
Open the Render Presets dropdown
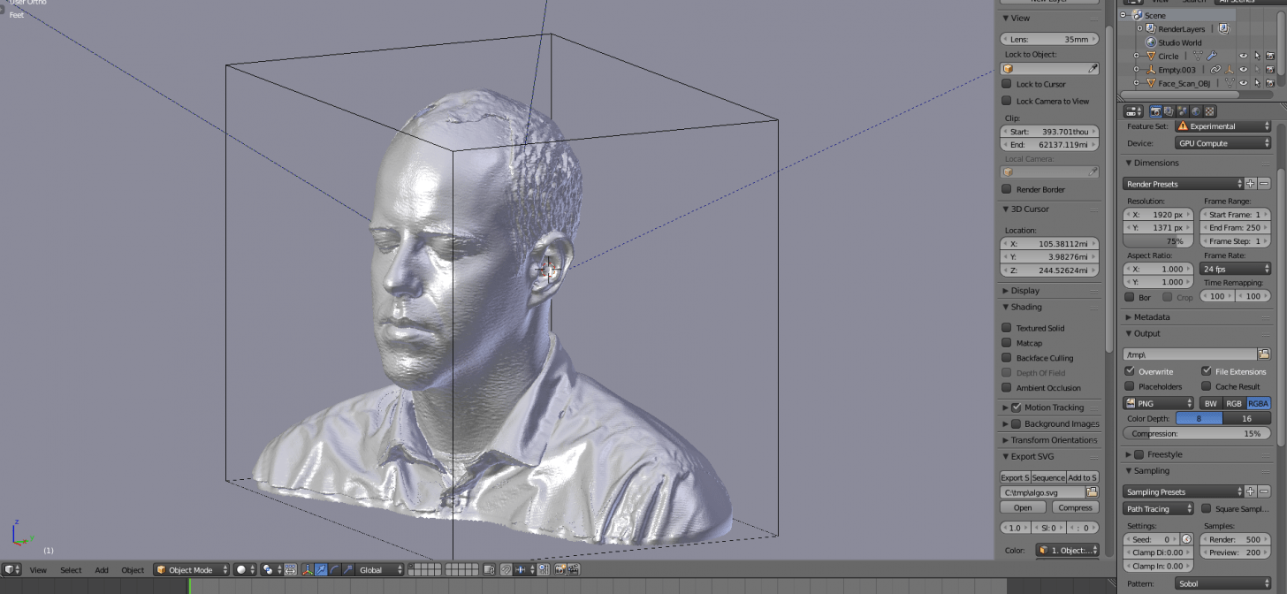1183,184
